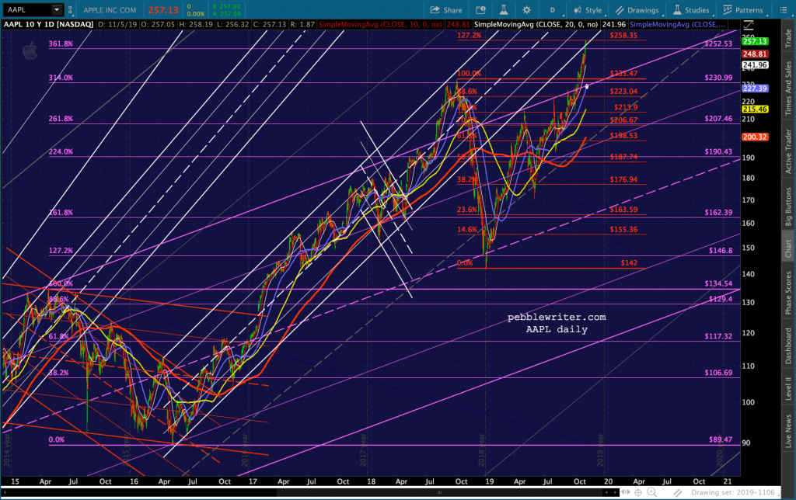Image resolution: width=796 pixels, height=500 pixels.
Task: Open the Studies menu
Action: [x=691, y=9]
